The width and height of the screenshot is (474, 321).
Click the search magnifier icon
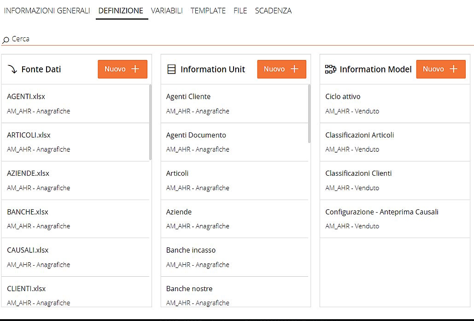[6, 39]
